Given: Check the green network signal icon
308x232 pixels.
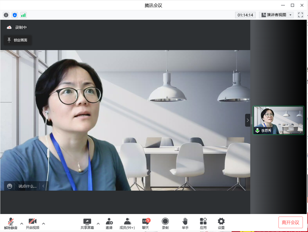Looking at the screenshot, I should [x=23, y=15].
